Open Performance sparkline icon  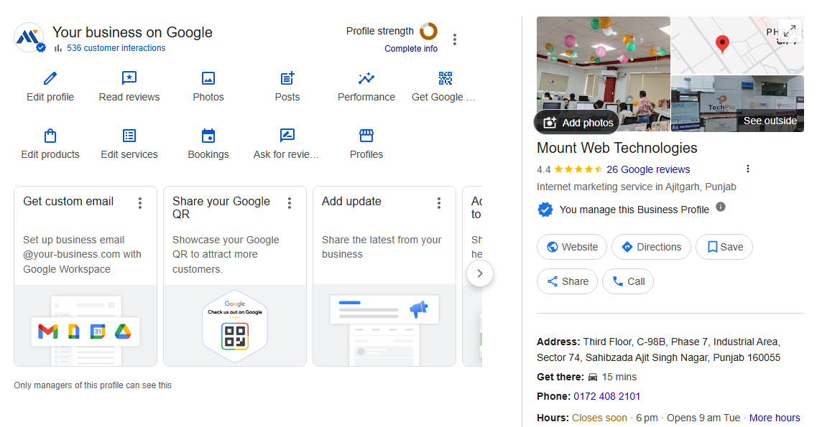click(x=366, y=79)
